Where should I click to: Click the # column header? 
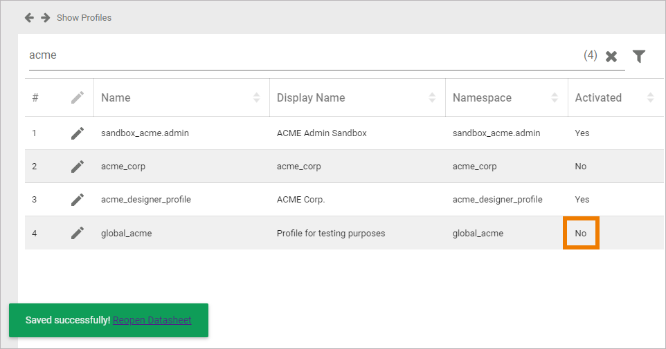click(35, 98)
